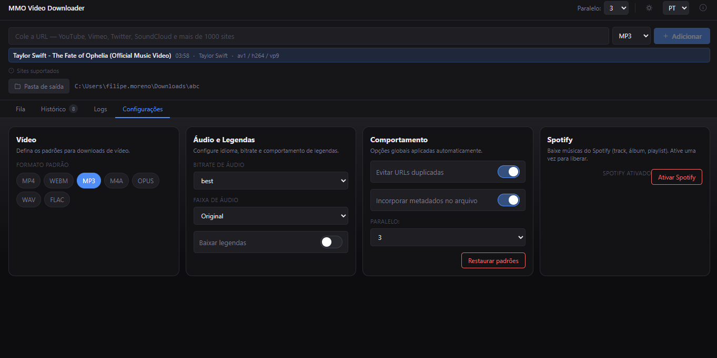Screen dimensions: 717x358
Task: Select WEBM as default format
Action: point(59,181)
